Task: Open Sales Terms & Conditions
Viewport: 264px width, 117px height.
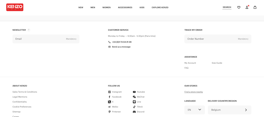Action: 25,92
